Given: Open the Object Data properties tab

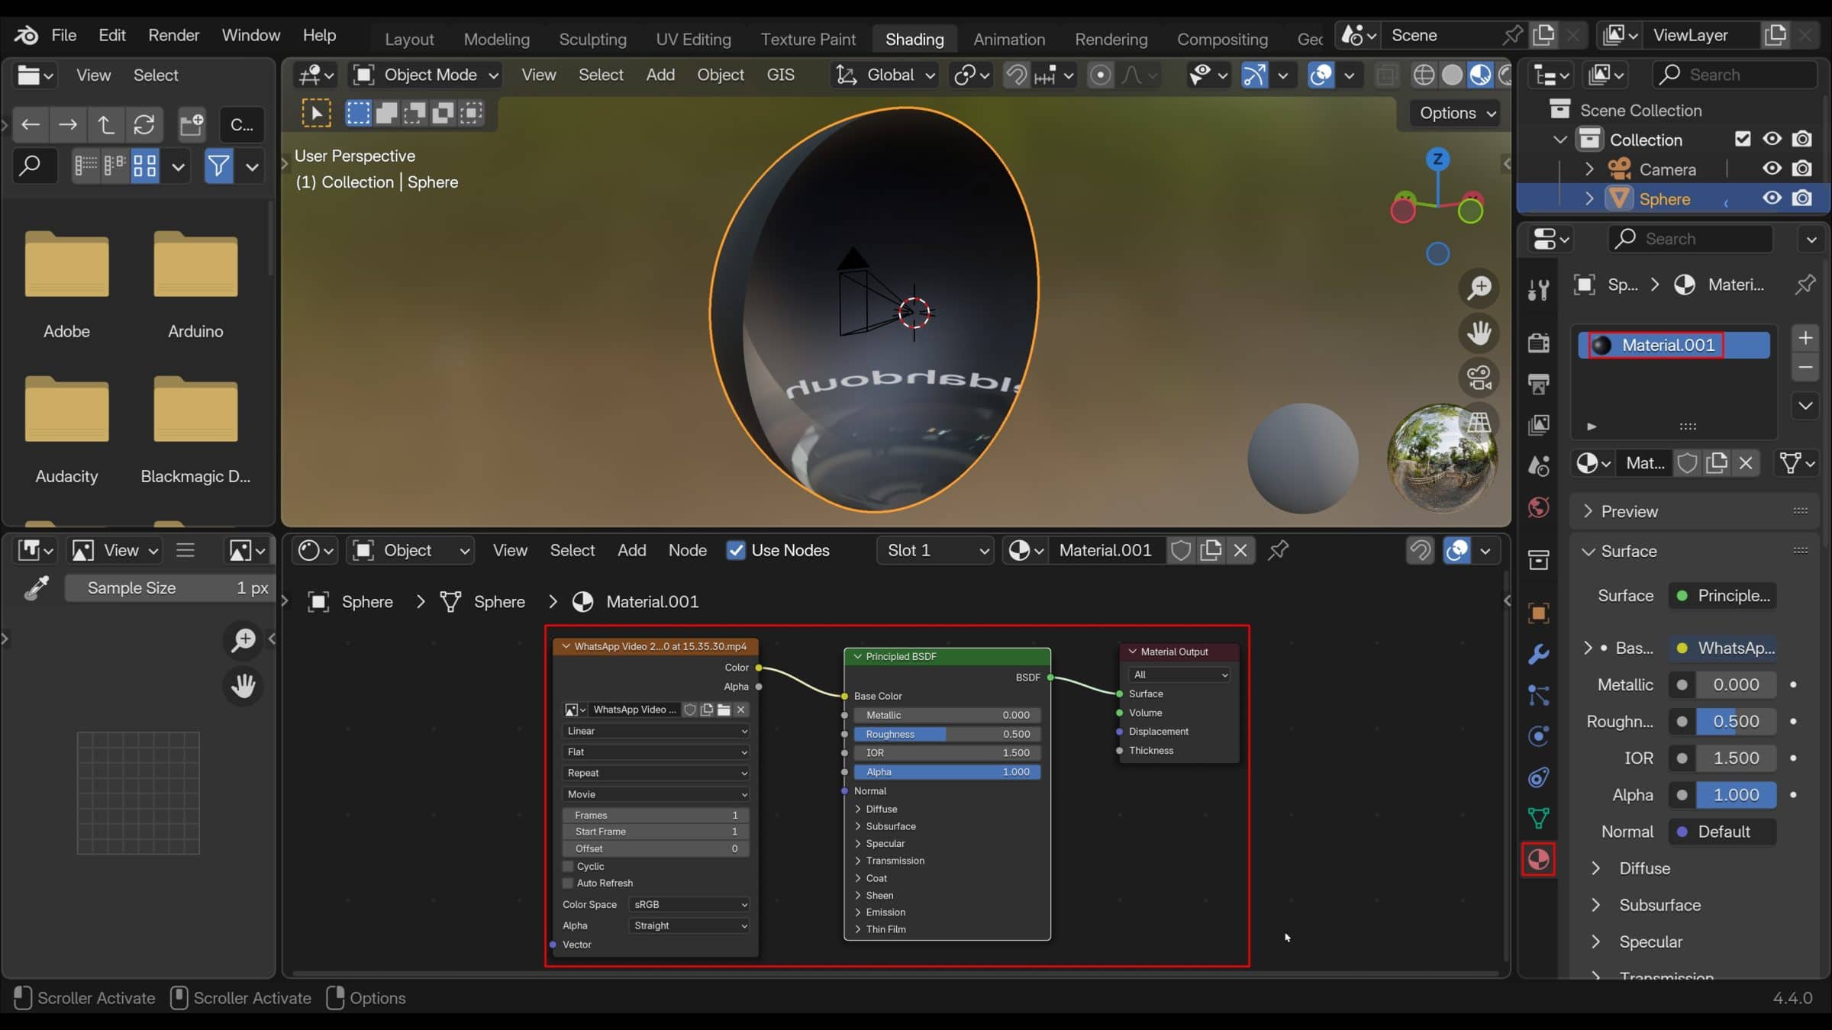Looking at the screenshot, I should coord(1539,819).
